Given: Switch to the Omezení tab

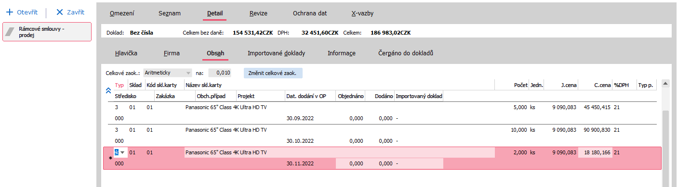Looking at the screenshot, I should click(122, 13).
